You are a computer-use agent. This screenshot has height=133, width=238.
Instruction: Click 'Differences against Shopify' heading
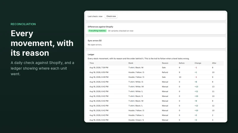[100, 27]
